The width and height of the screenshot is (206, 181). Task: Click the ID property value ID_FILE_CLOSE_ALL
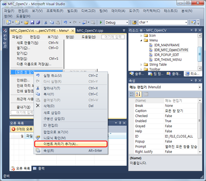pos(181,136)
